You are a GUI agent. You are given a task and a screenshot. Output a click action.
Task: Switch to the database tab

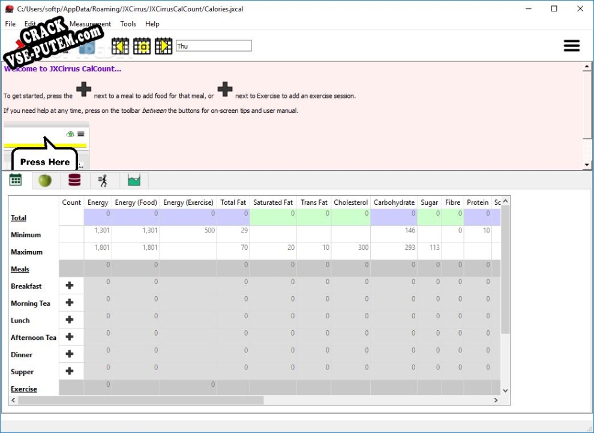pyautogui.click(x=74, y=180)
